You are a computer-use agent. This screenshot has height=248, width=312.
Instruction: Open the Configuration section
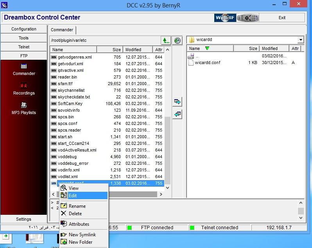(24, 29)
